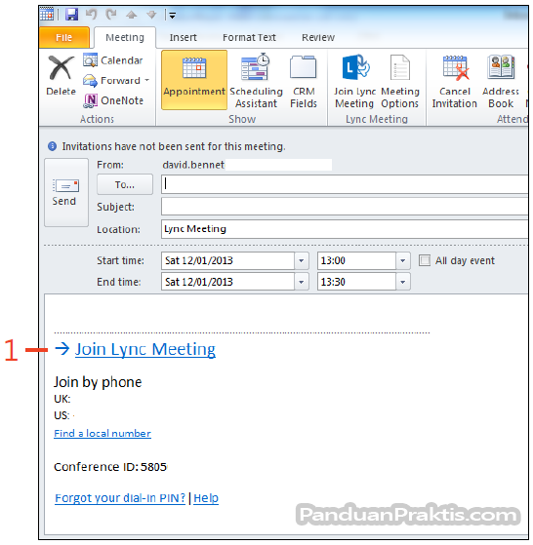Click the Help link
Viewport: 533px width, 545px height.
(206, 498)
